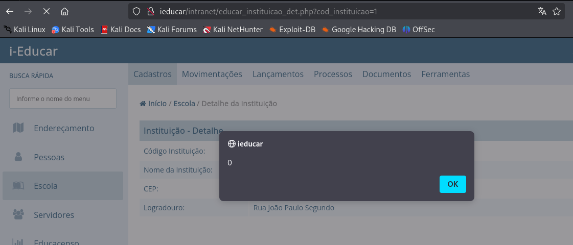Open Pessoas in the sidebar
573x245 pixels.
pos(49,157)
